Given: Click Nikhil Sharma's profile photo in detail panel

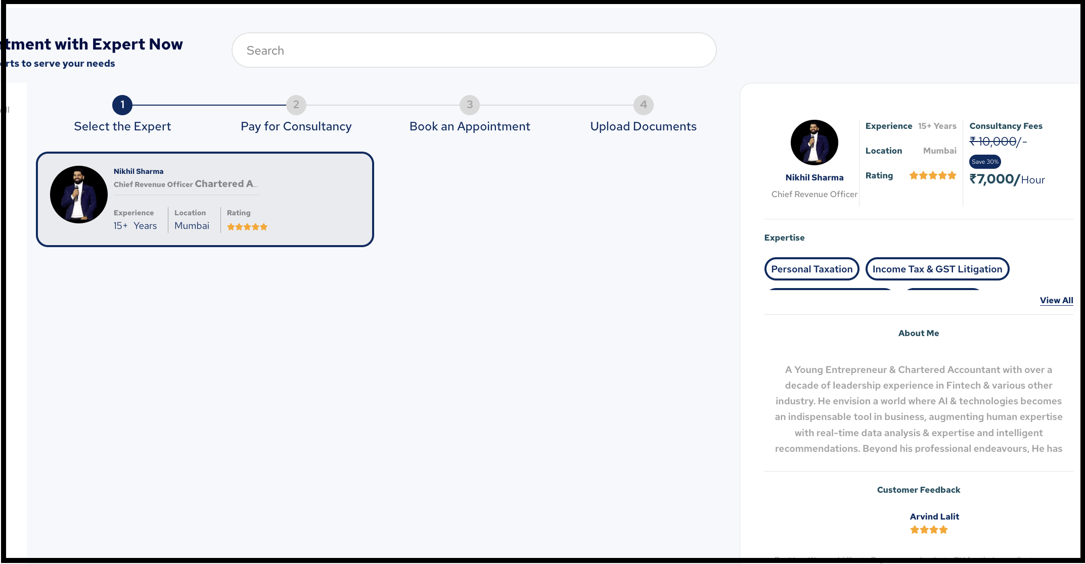Looking at the screenshot, I should tap(815, 143).
